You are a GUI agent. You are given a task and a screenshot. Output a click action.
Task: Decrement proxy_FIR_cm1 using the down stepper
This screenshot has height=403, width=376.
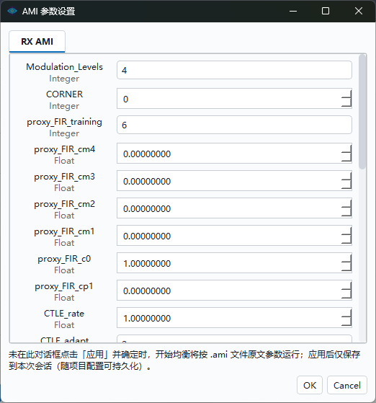346,240
